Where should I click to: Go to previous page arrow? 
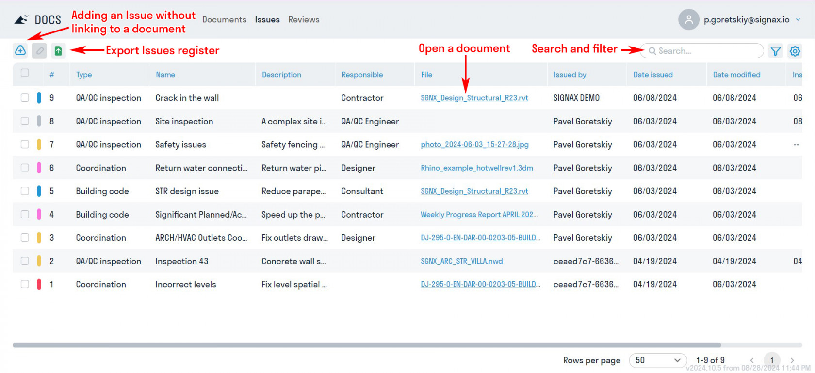click(752, 360)
